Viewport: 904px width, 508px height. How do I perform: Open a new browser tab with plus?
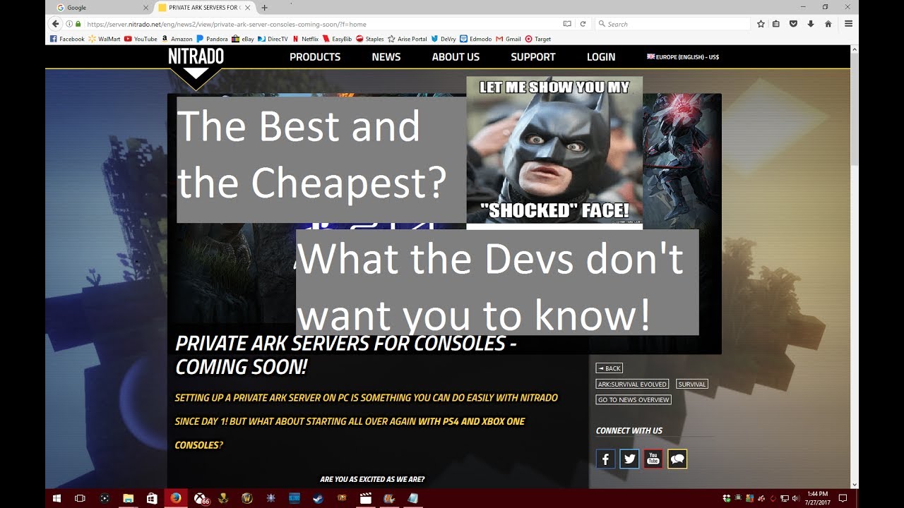265,8
